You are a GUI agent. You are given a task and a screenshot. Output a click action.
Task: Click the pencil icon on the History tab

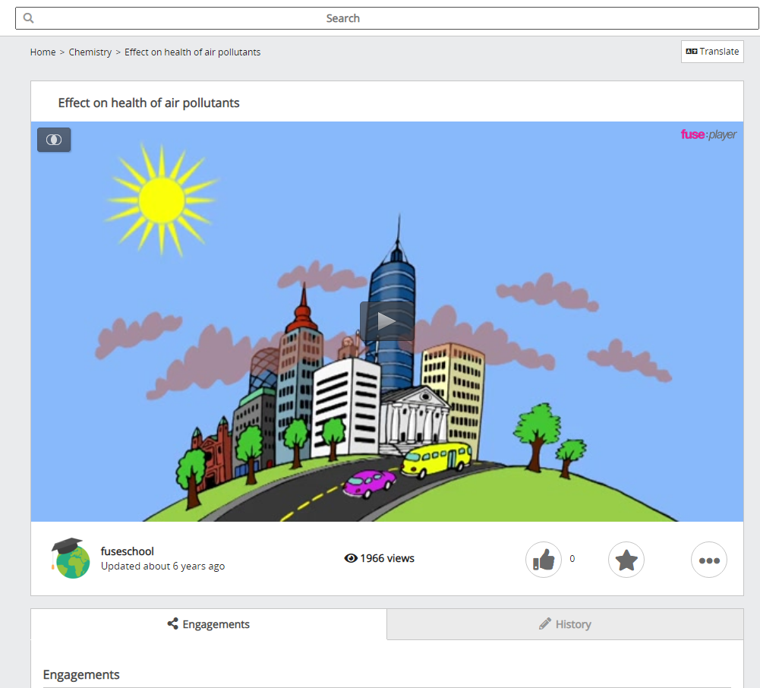coord(544,623)
